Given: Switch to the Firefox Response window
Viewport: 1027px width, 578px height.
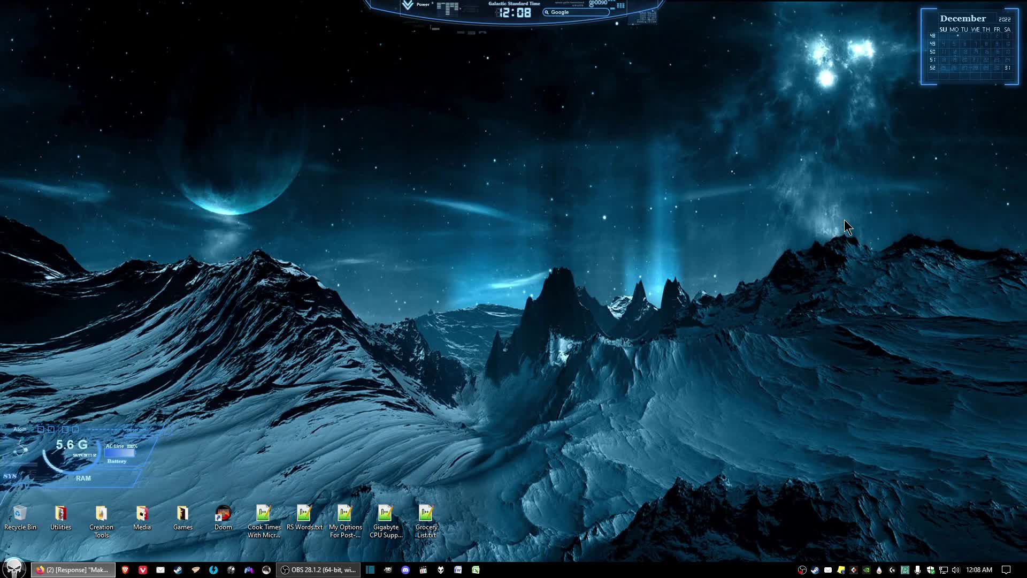Looking at the screenshot, I should click(73, 570).
